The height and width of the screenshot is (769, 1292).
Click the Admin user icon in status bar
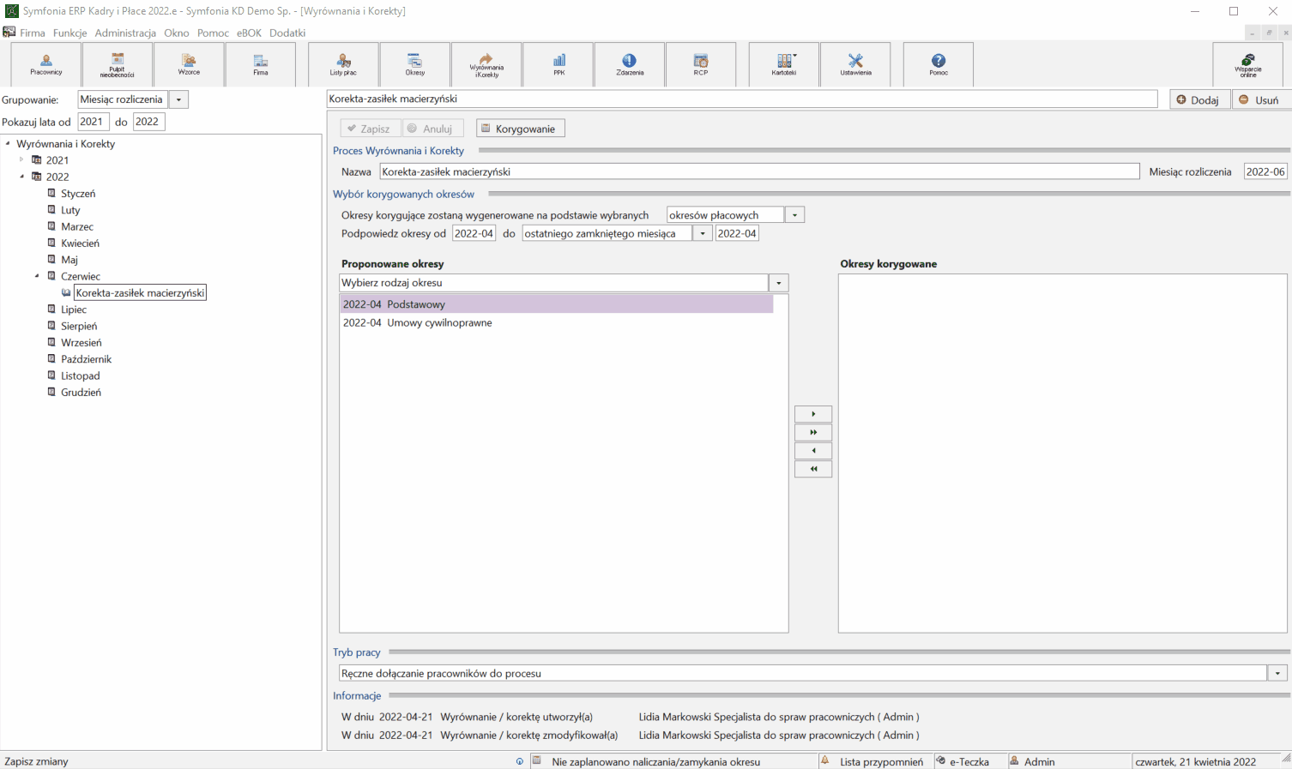(1014, 760)
